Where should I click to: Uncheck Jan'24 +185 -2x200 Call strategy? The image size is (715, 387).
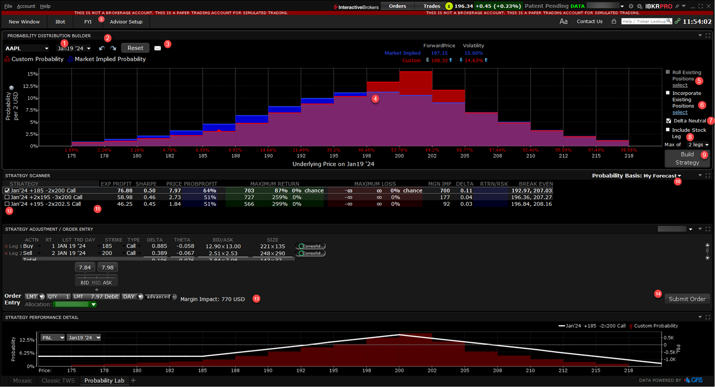pyautogui.click(x=7, y=190)
